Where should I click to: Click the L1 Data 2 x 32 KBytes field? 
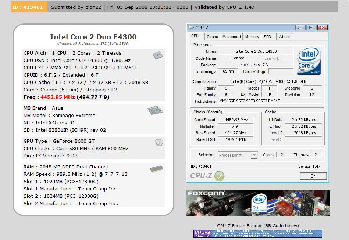(304, 120)
